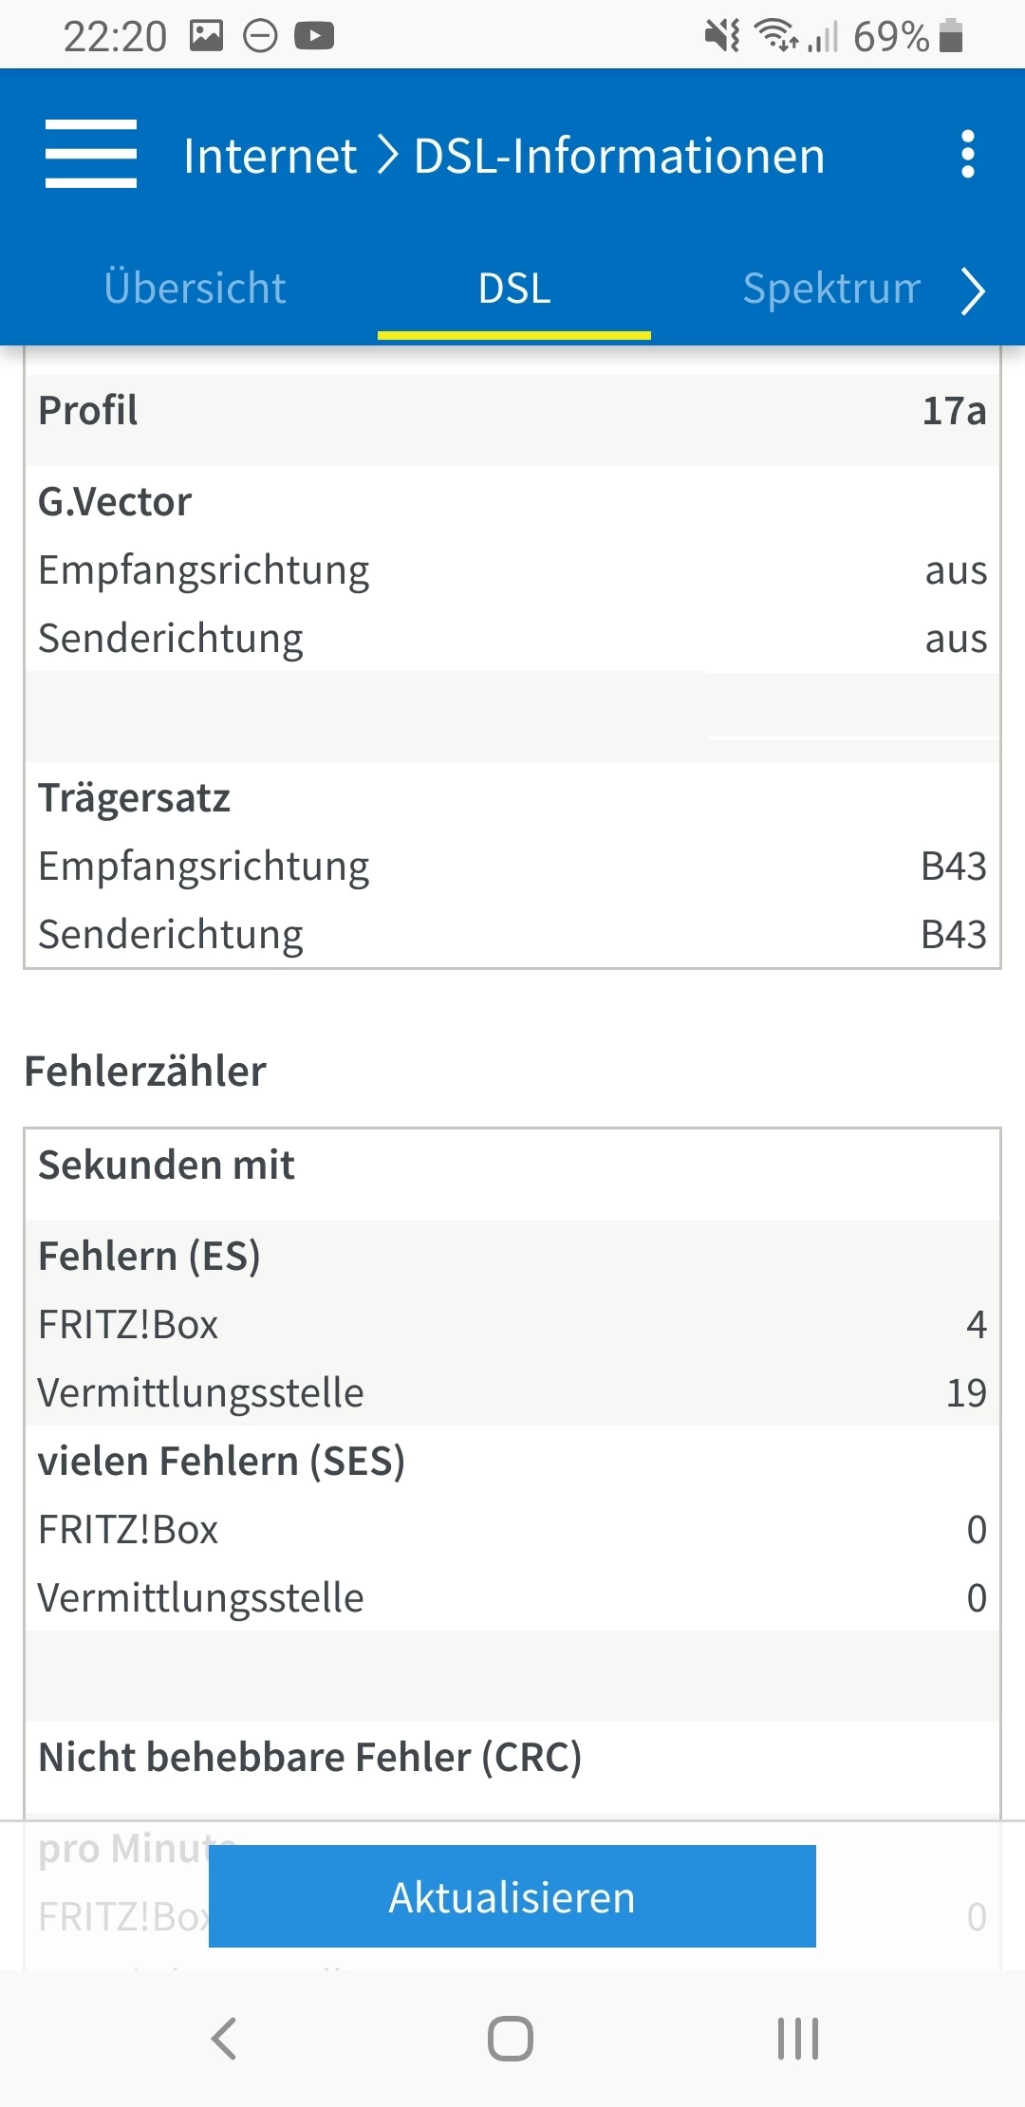This screenshot has height=2107, width=1025.
Task: Tap the G.Vector heading
Action: pos(115,502)
